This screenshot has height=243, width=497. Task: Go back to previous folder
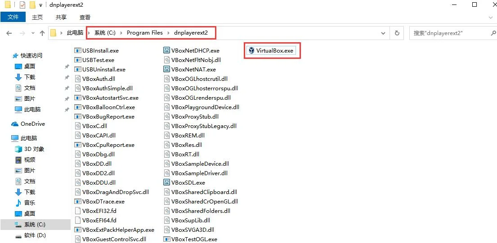pyautogui.click(x=9, y=33)
